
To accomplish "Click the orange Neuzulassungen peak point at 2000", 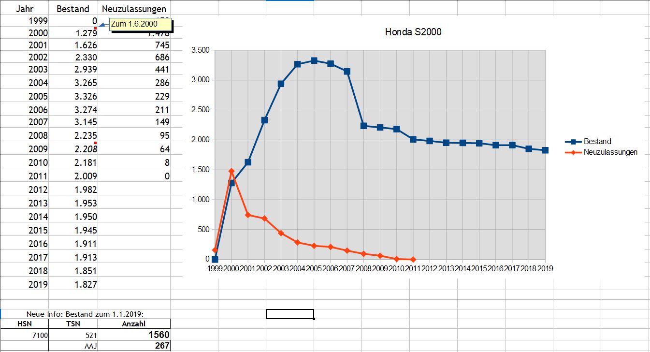I will 231,171.
